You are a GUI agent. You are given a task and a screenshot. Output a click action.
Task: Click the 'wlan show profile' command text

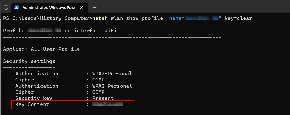tap(137, 18)
